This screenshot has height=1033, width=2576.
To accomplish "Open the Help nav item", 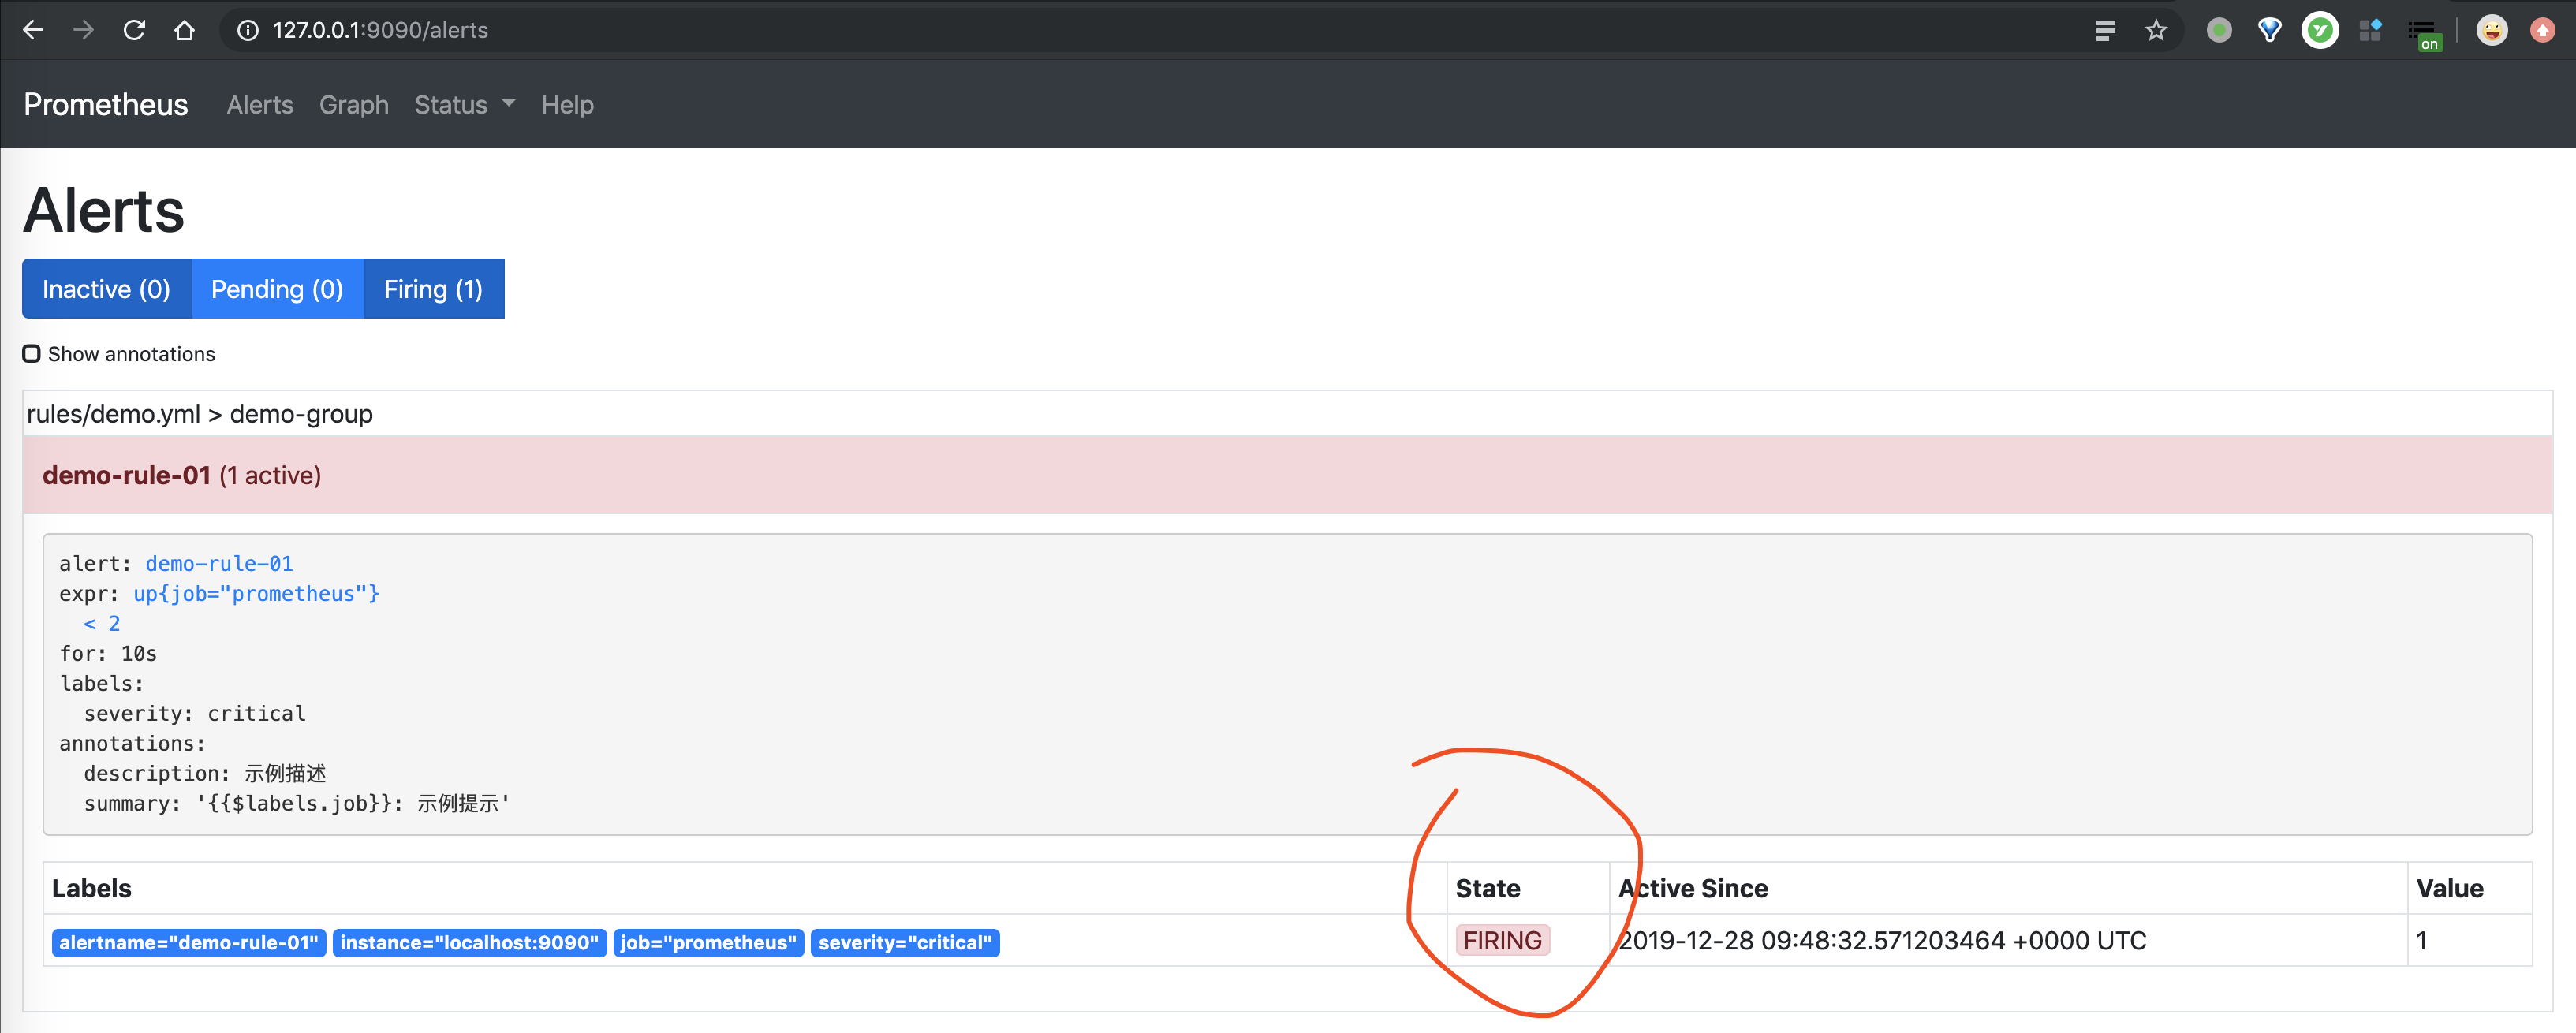I will 567,104.
